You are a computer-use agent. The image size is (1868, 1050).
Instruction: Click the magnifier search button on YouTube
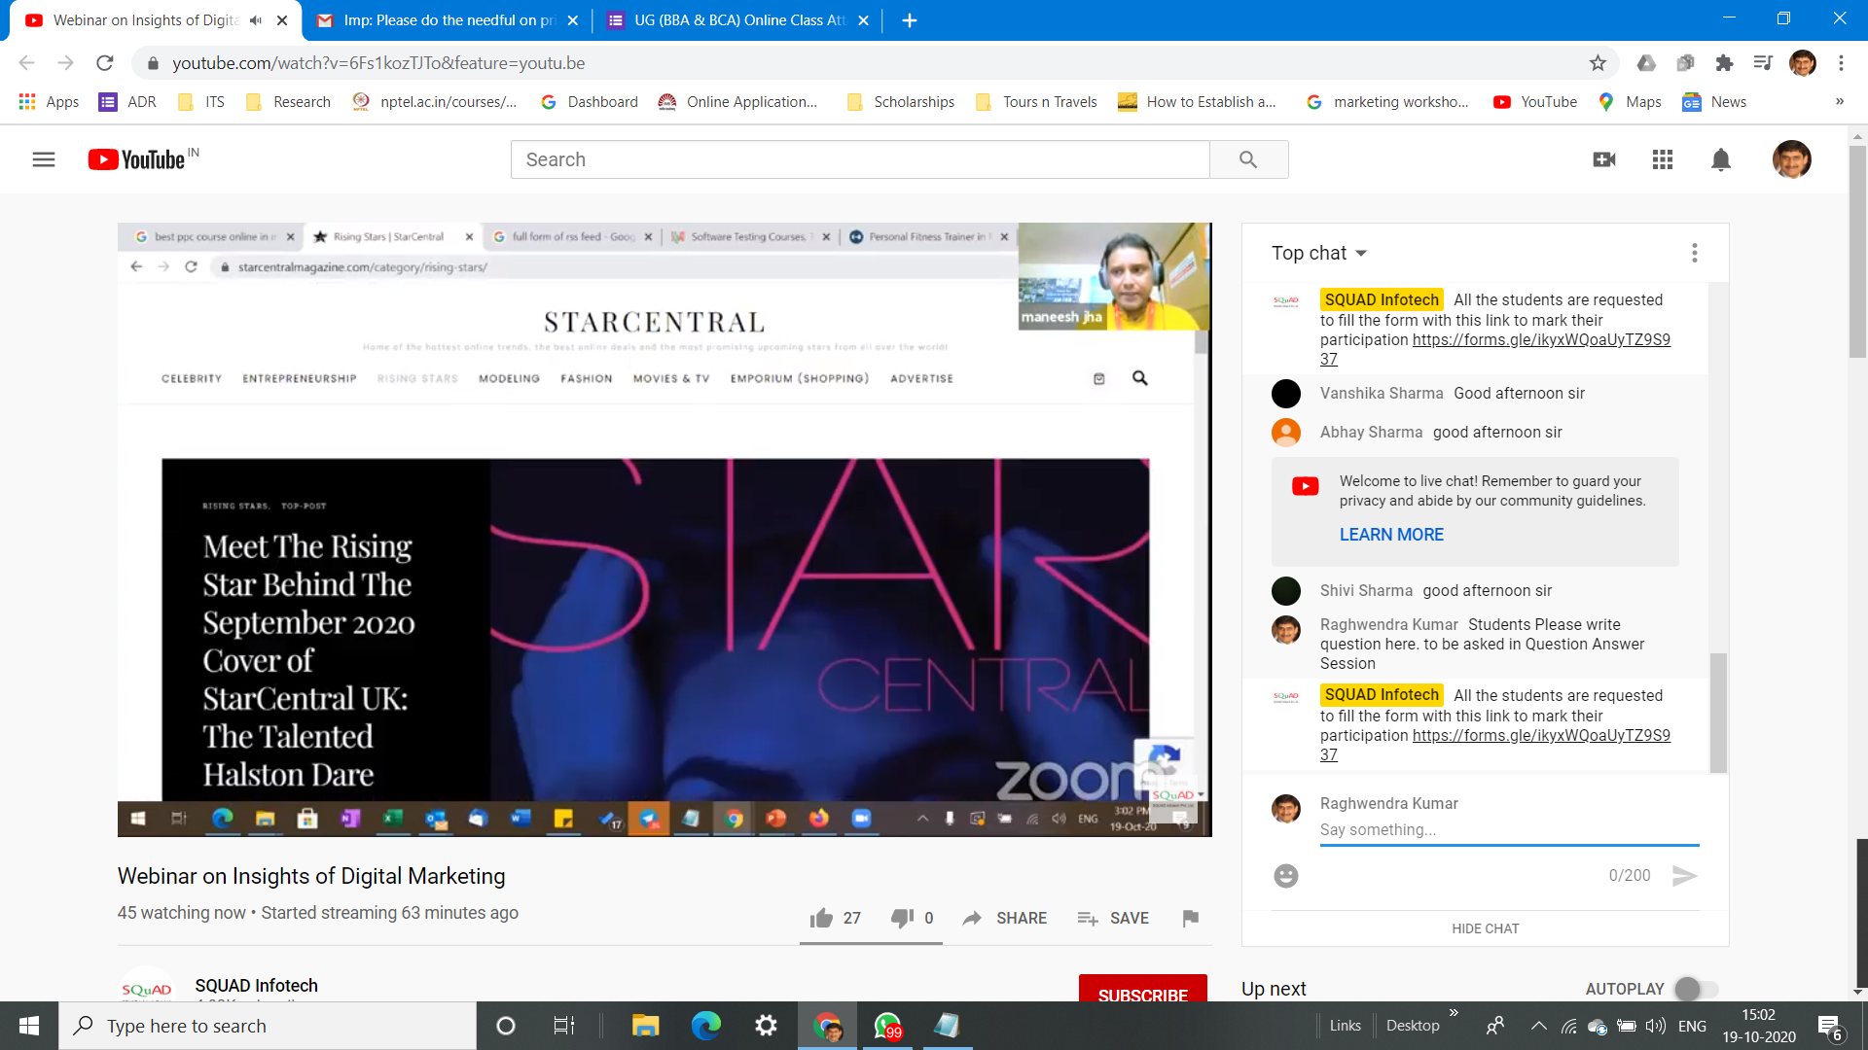1248,159
